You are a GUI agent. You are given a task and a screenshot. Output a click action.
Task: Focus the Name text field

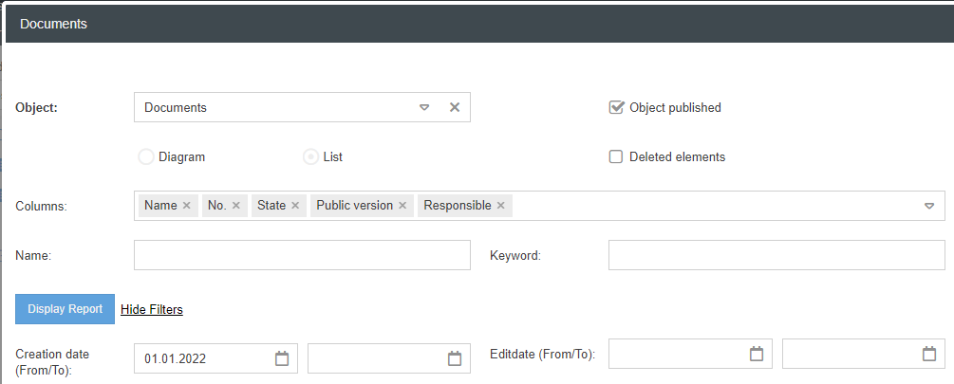pos(302,255)
